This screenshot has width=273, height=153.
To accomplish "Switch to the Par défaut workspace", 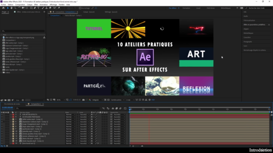I will (x=172, y=8).
